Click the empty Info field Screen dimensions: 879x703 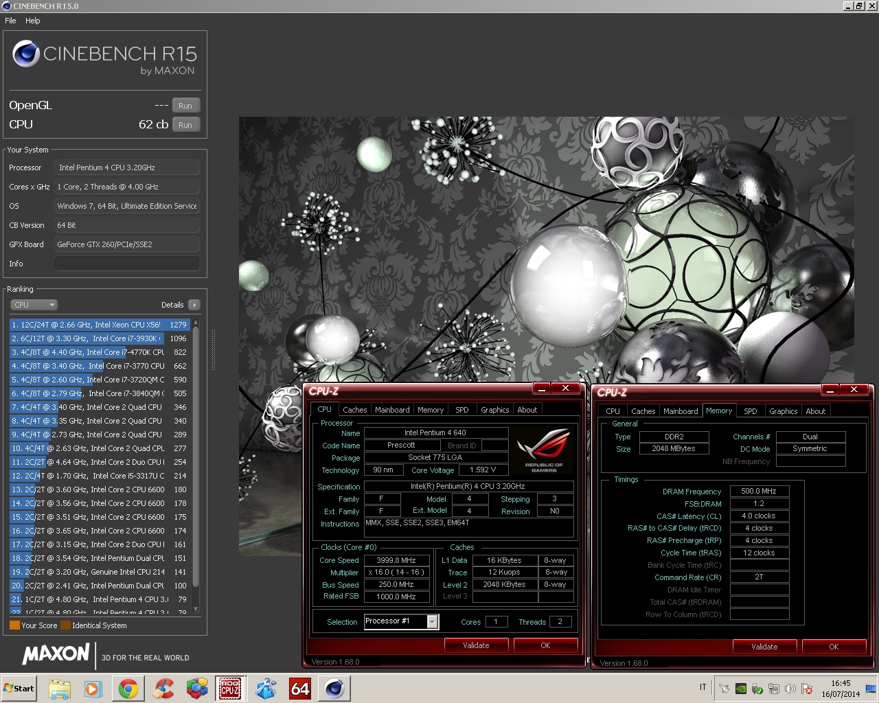pos(127,264)
